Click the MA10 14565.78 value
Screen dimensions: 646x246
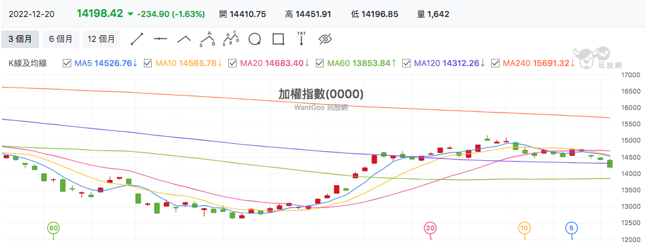[189, 63]
